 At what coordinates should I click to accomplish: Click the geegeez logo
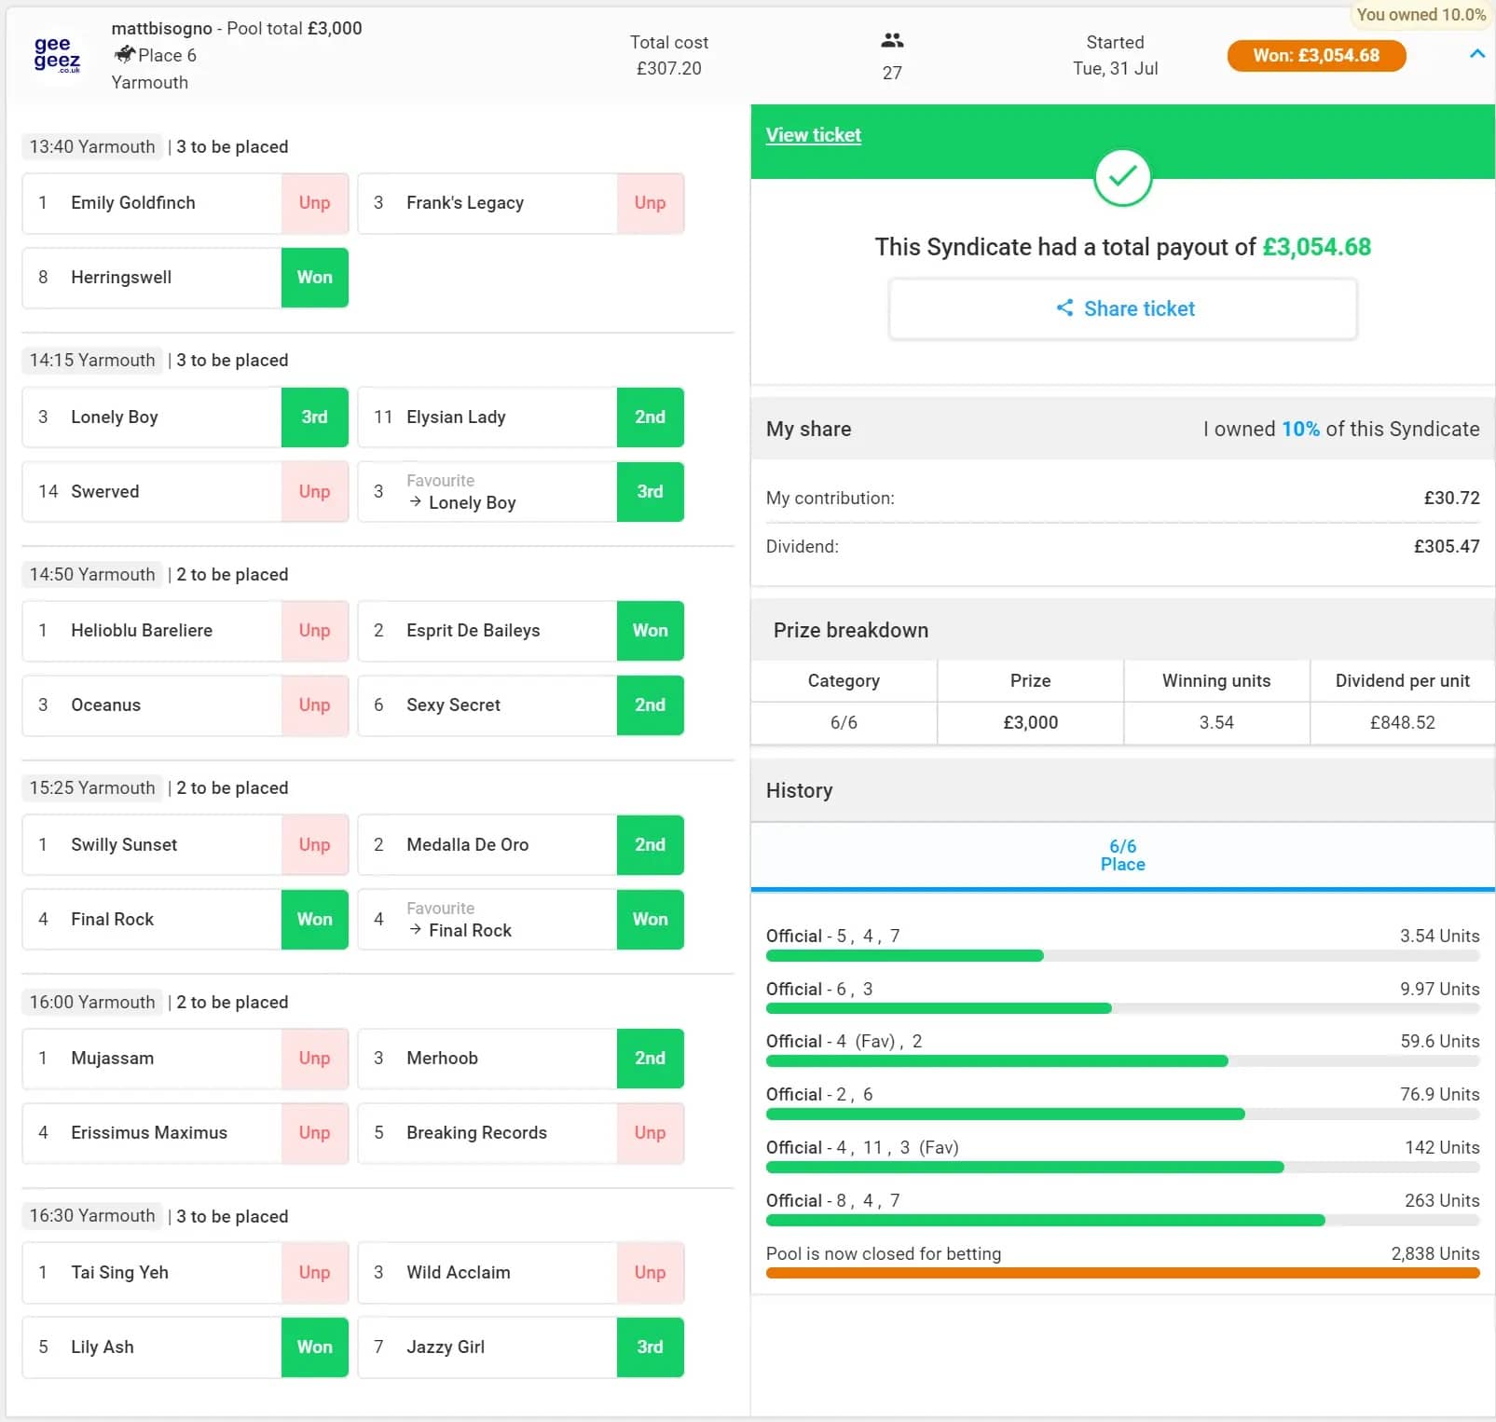tap(57, 55)
